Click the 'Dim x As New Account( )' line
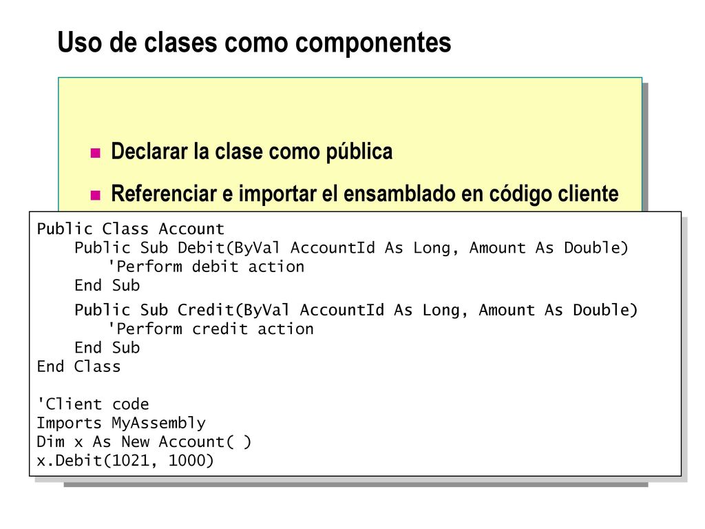The width and height of the screenshot is (705, 529). click(x=144, y=442)
